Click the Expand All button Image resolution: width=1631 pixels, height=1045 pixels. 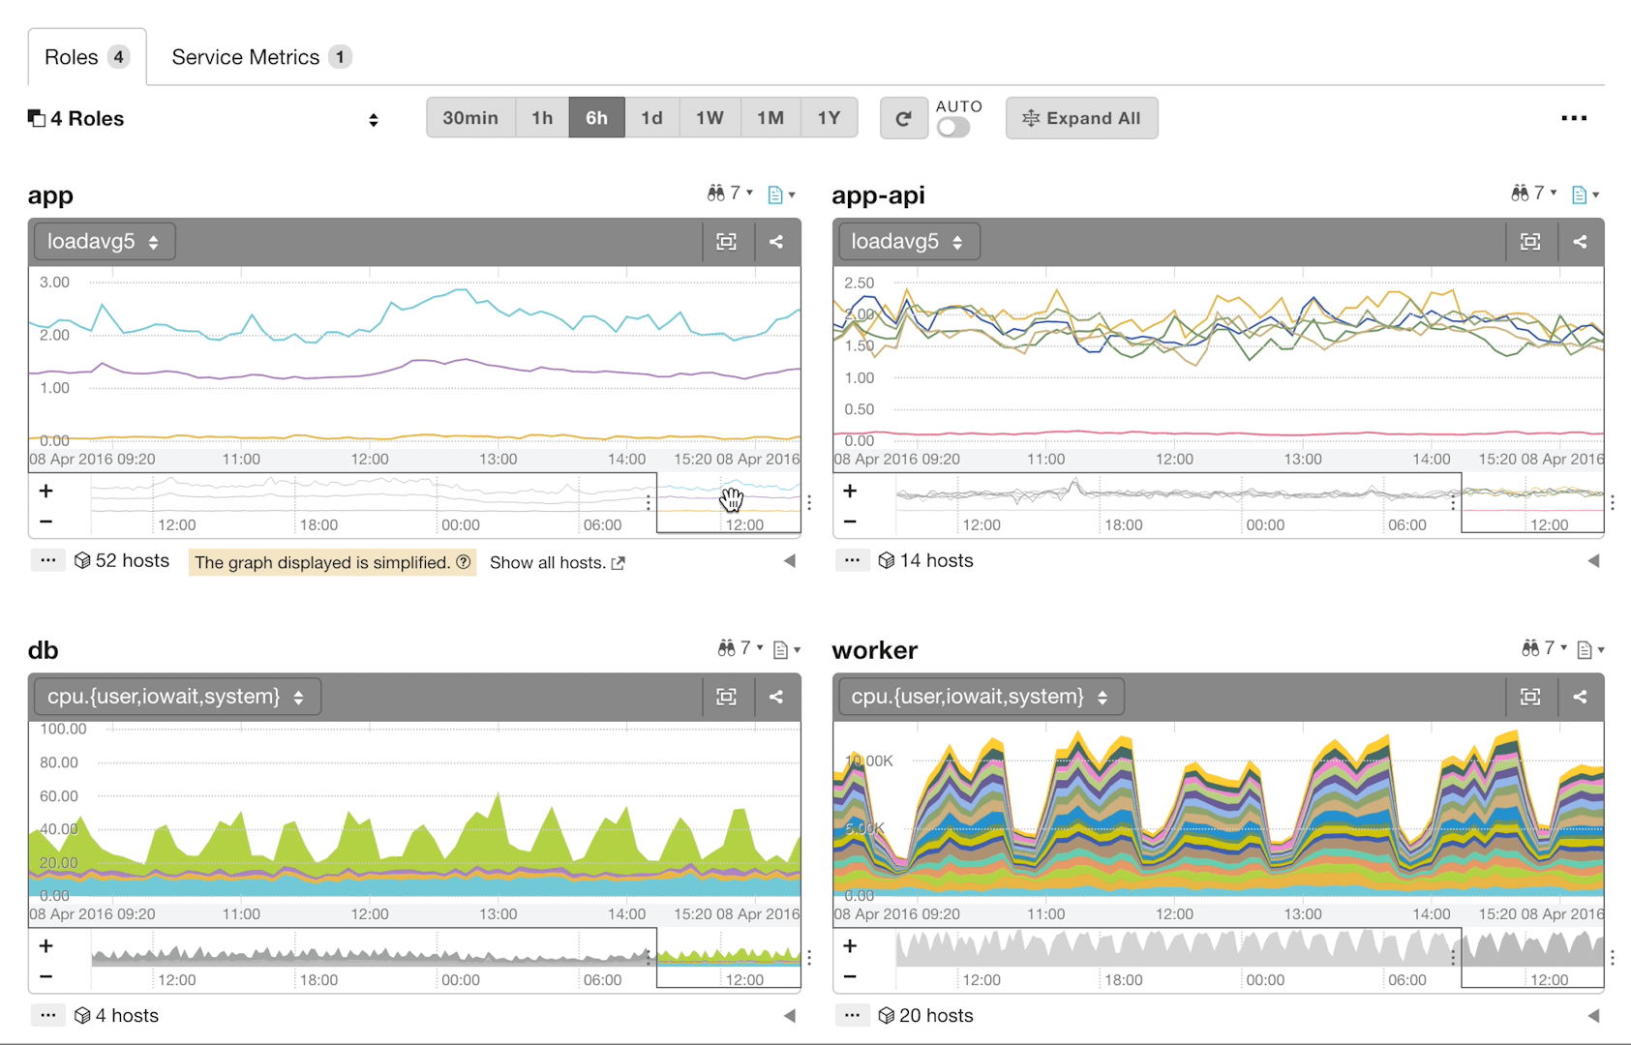pos(1081,117)
